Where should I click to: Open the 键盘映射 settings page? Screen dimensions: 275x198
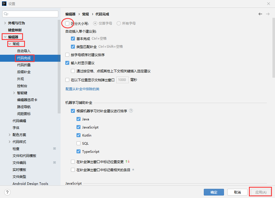tap(15, 30)
